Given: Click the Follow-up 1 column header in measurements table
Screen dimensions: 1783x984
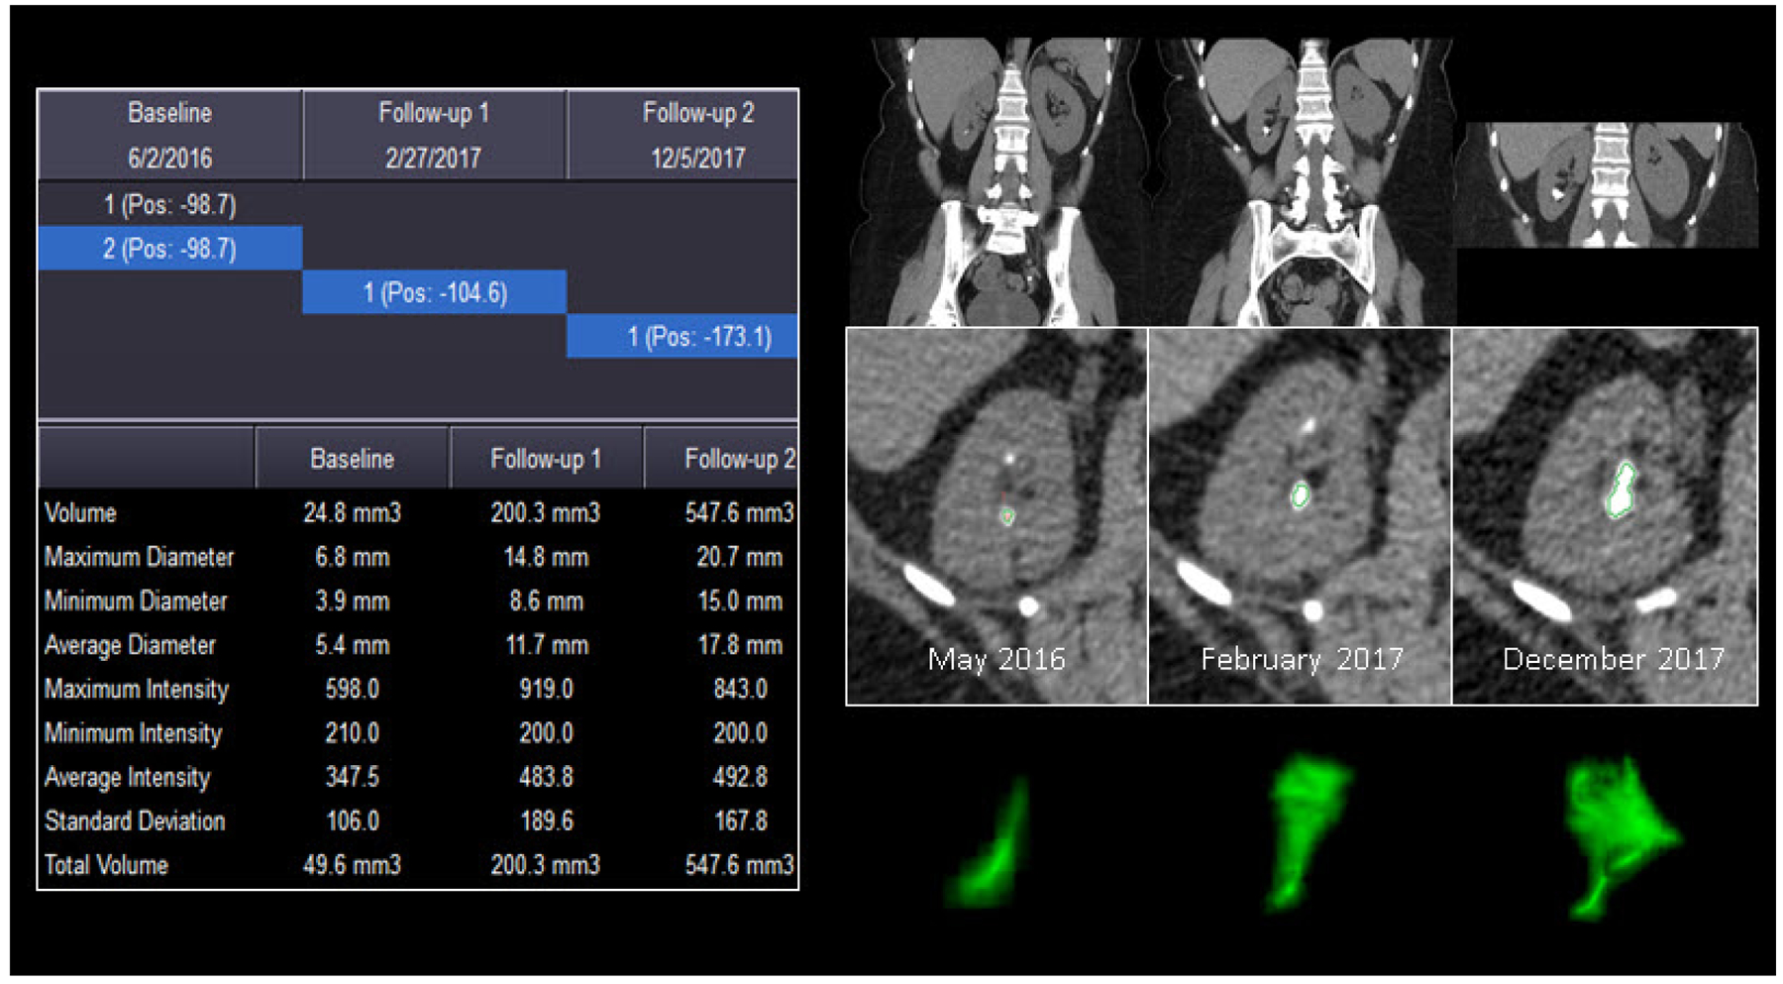Looking at the screenshot, I should tap(546, 459).
